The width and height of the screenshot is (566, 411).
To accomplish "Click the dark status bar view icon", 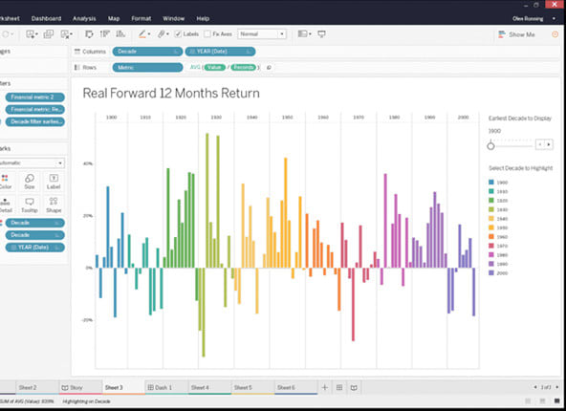I will pyautogui.click(x=557, y=401).
